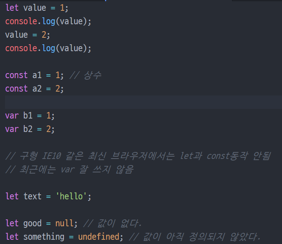Click the comment '// 상수'
Screen dimensions: 282x244
(85, 75)
